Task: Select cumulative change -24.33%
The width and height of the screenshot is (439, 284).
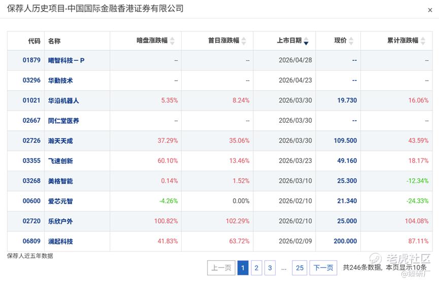Action: click(x=418, y=201)
